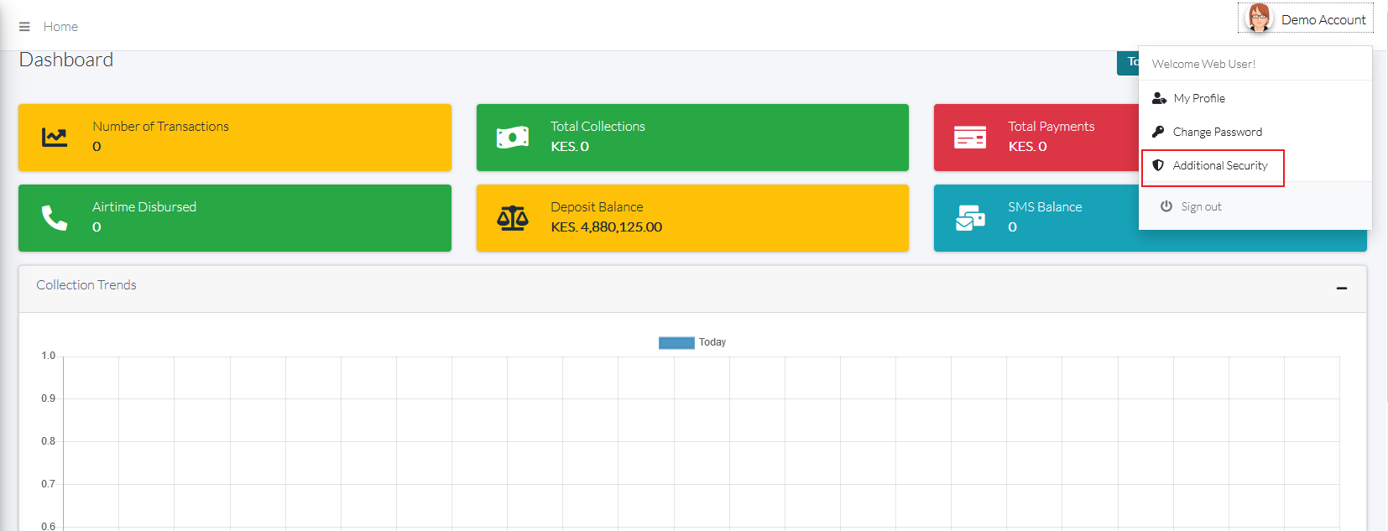This screenshot has width=1388, height=531.
Task: Click the Collection Trends panel title
Action: (x=86, y=285)
